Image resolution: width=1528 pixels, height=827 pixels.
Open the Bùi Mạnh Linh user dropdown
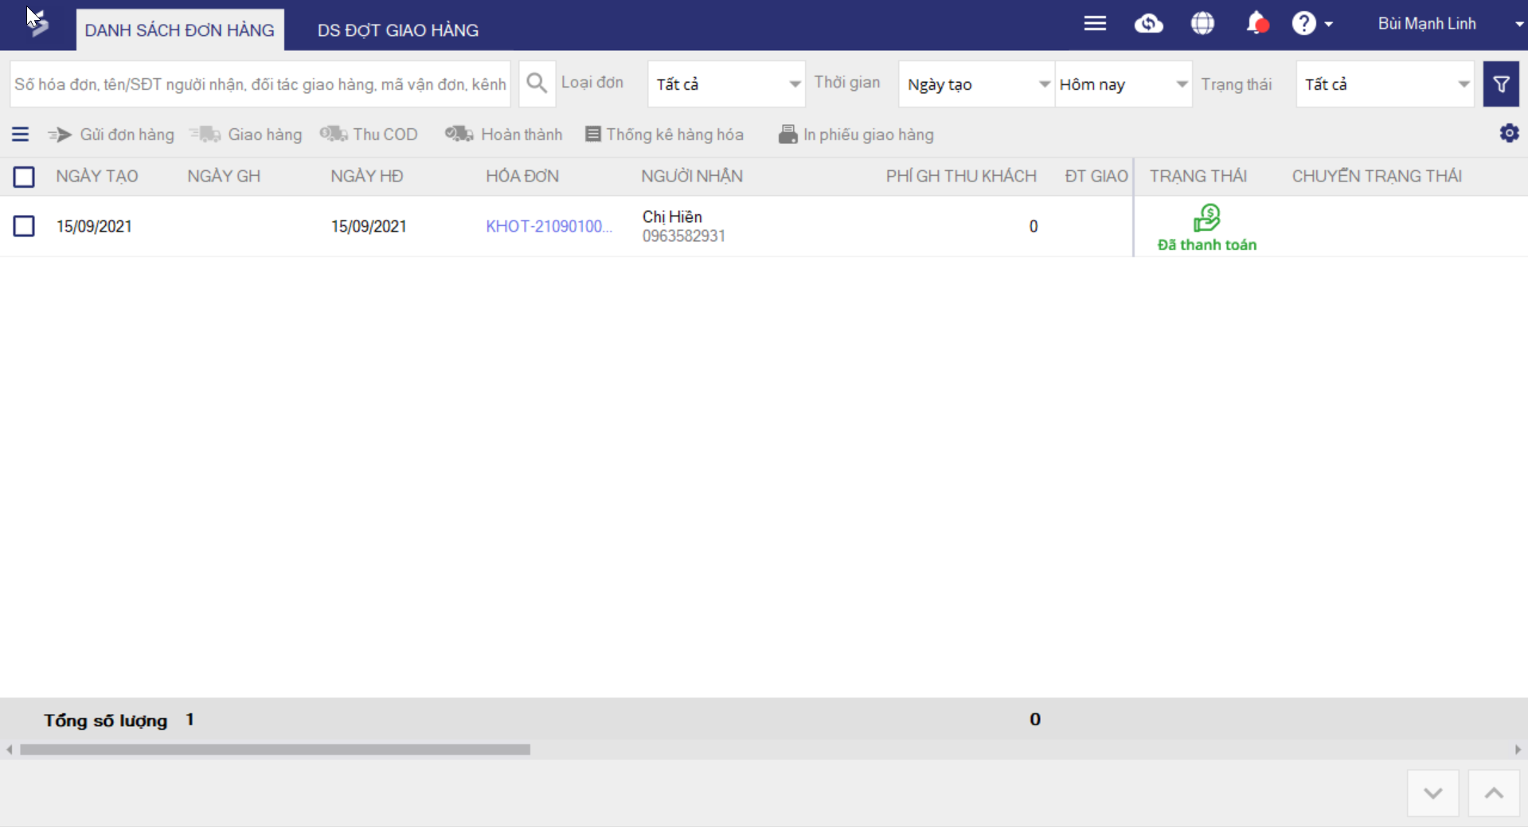pos(1451,24)
